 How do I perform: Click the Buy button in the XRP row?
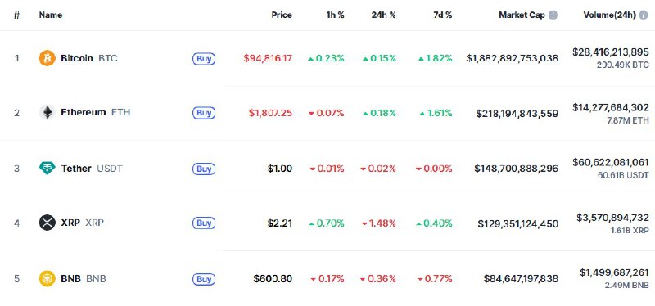(x=204, y=223)
